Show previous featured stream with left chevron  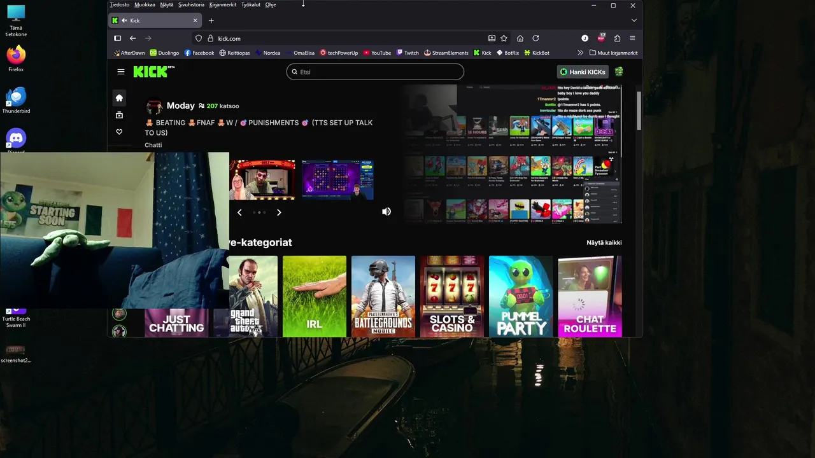tap(239, 212)
